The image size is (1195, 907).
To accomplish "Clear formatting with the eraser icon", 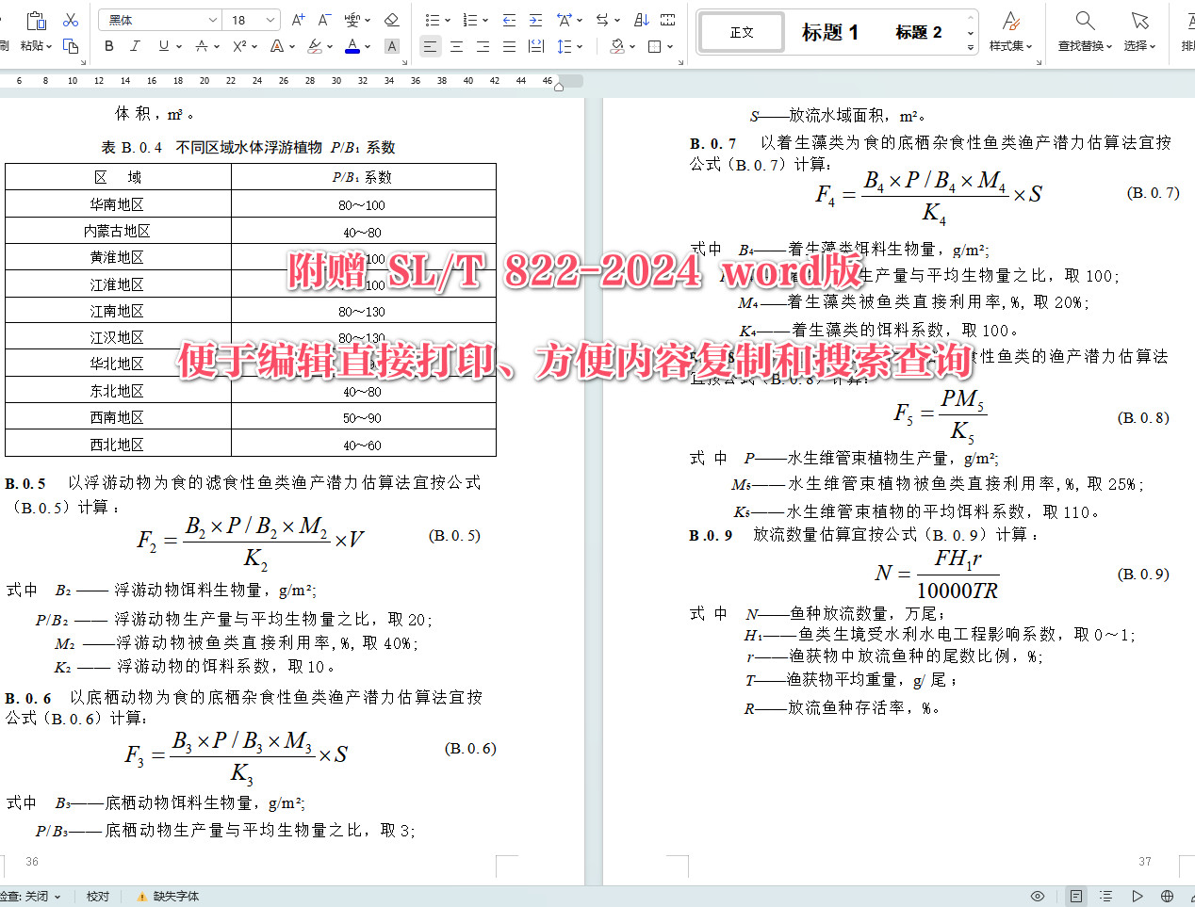I will click(x=391, y=19).
